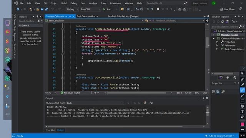Click the Visual Studio search box
This screenshot has height=138, width=246.
click(166, 3)
